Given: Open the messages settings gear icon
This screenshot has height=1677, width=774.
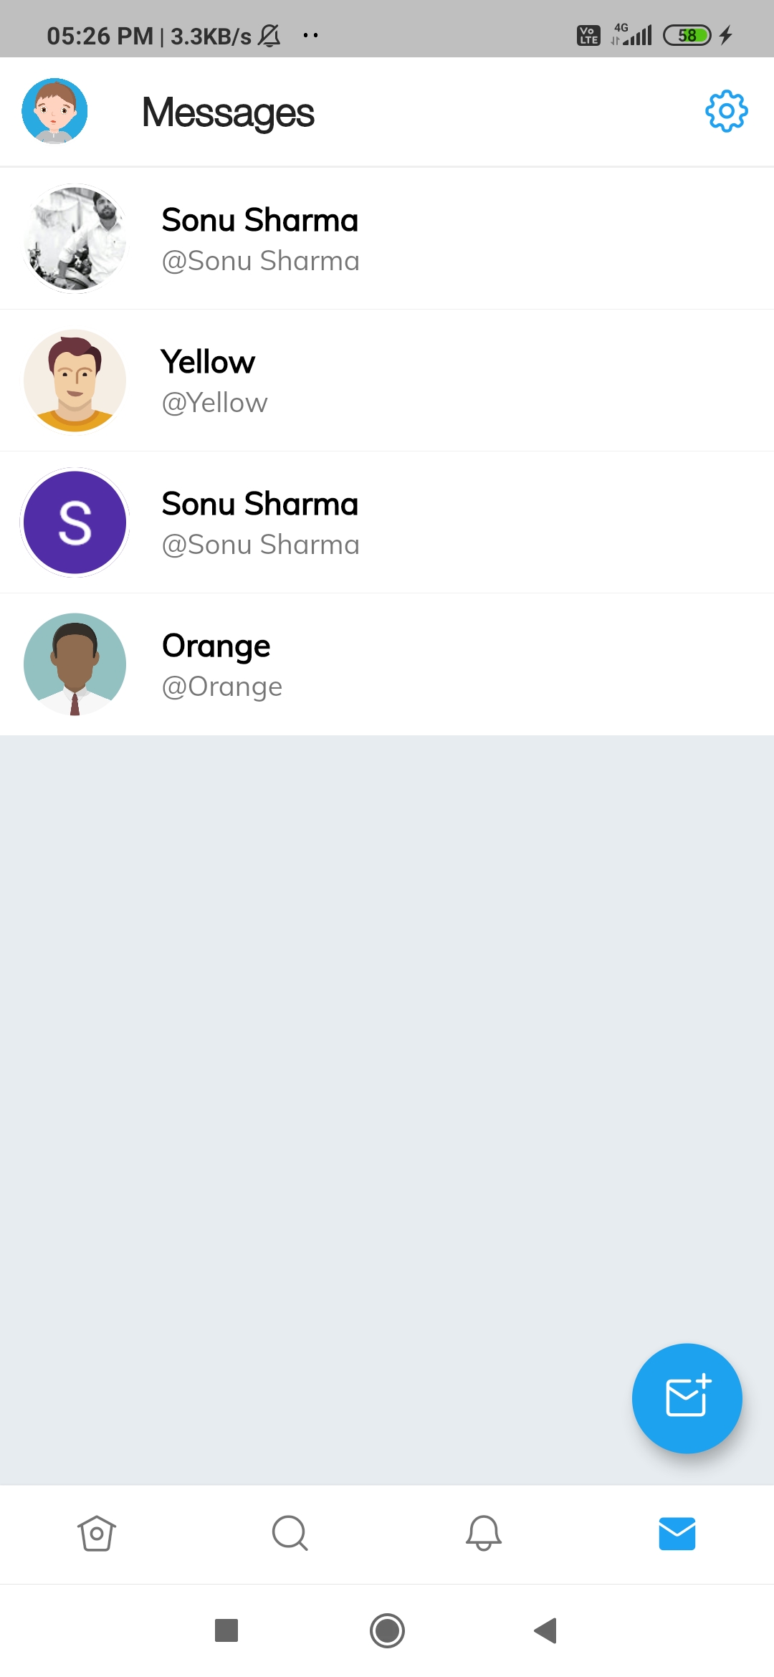Looking at the screenshot, I should pyautogui.click(x=726, y=111).
